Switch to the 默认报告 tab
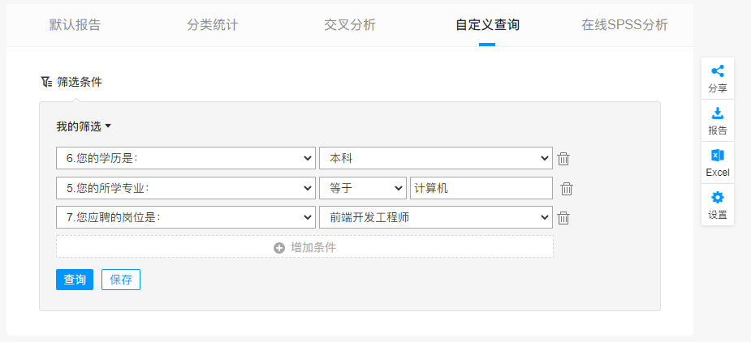Screen dimensions: 751x342 [76, 25]
